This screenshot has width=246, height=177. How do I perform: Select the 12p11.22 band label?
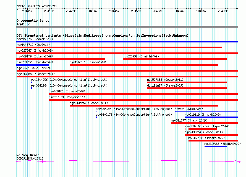(x=23, y=24)
